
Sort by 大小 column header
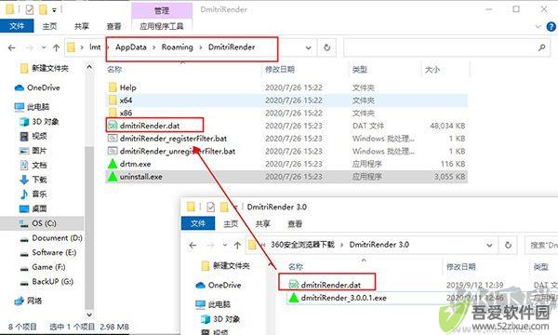tap(432, 70)
